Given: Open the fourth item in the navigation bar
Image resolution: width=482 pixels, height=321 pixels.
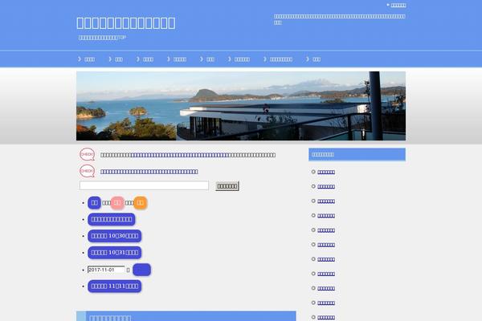Looking at the screenshot, I should point(177,59).
